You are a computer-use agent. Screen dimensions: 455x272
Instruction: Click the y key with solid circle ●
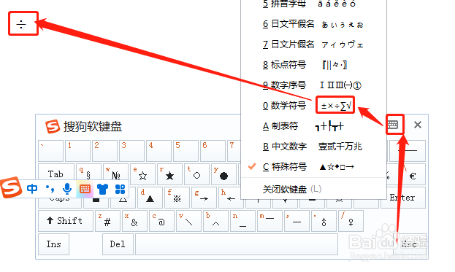tap(223, 174)
